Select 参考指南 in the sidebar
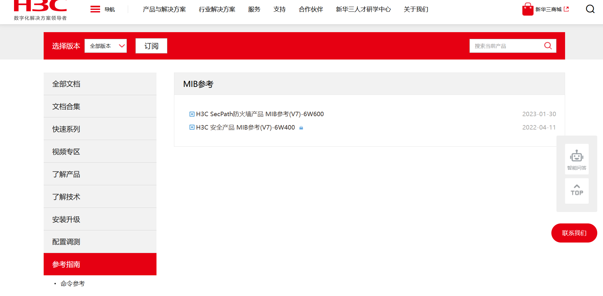The width and height of the screenshot is (603, 296). coord(100,264)
